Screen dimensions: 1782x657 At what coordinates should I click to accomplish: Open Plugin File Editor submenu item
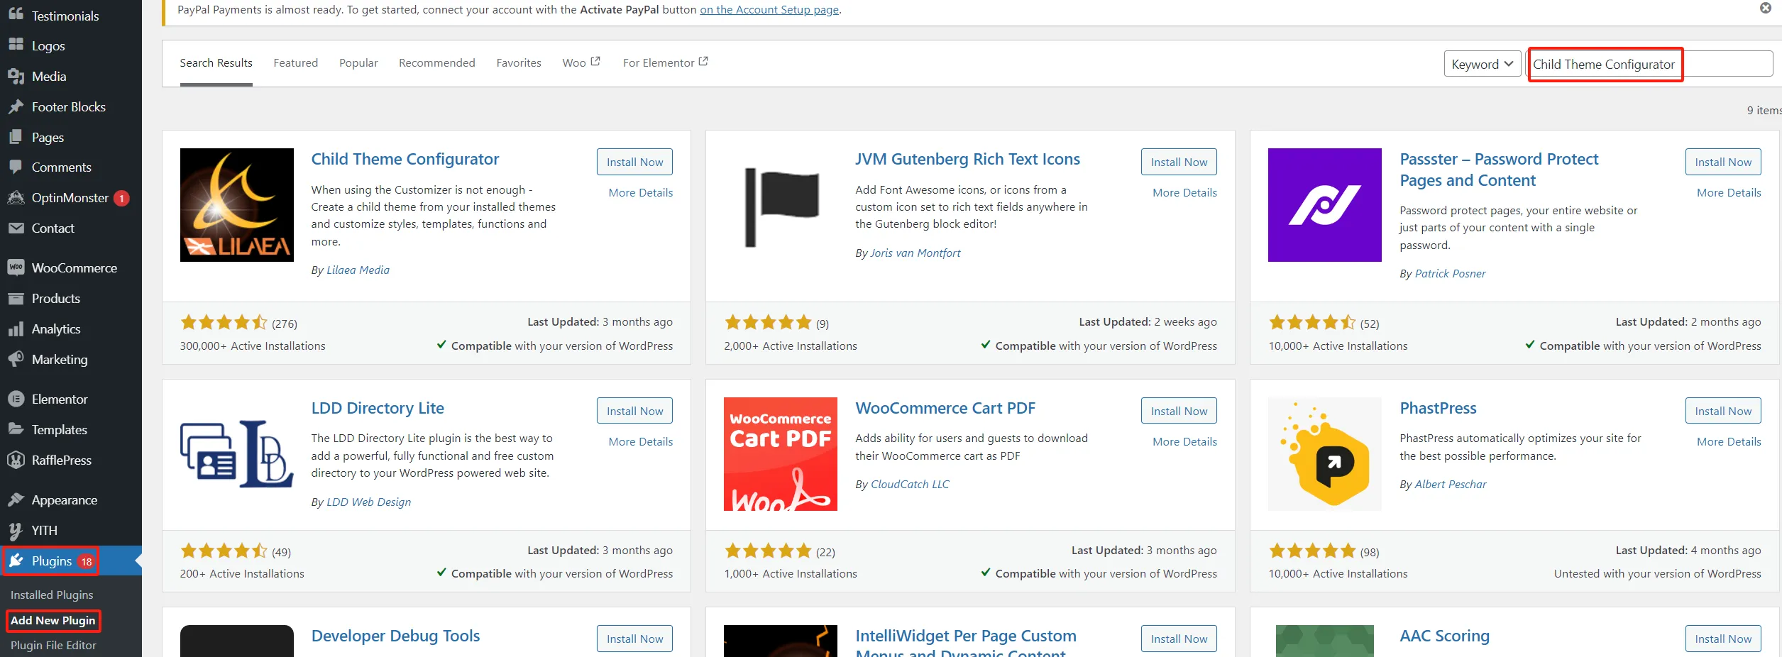tap(53, 646)
